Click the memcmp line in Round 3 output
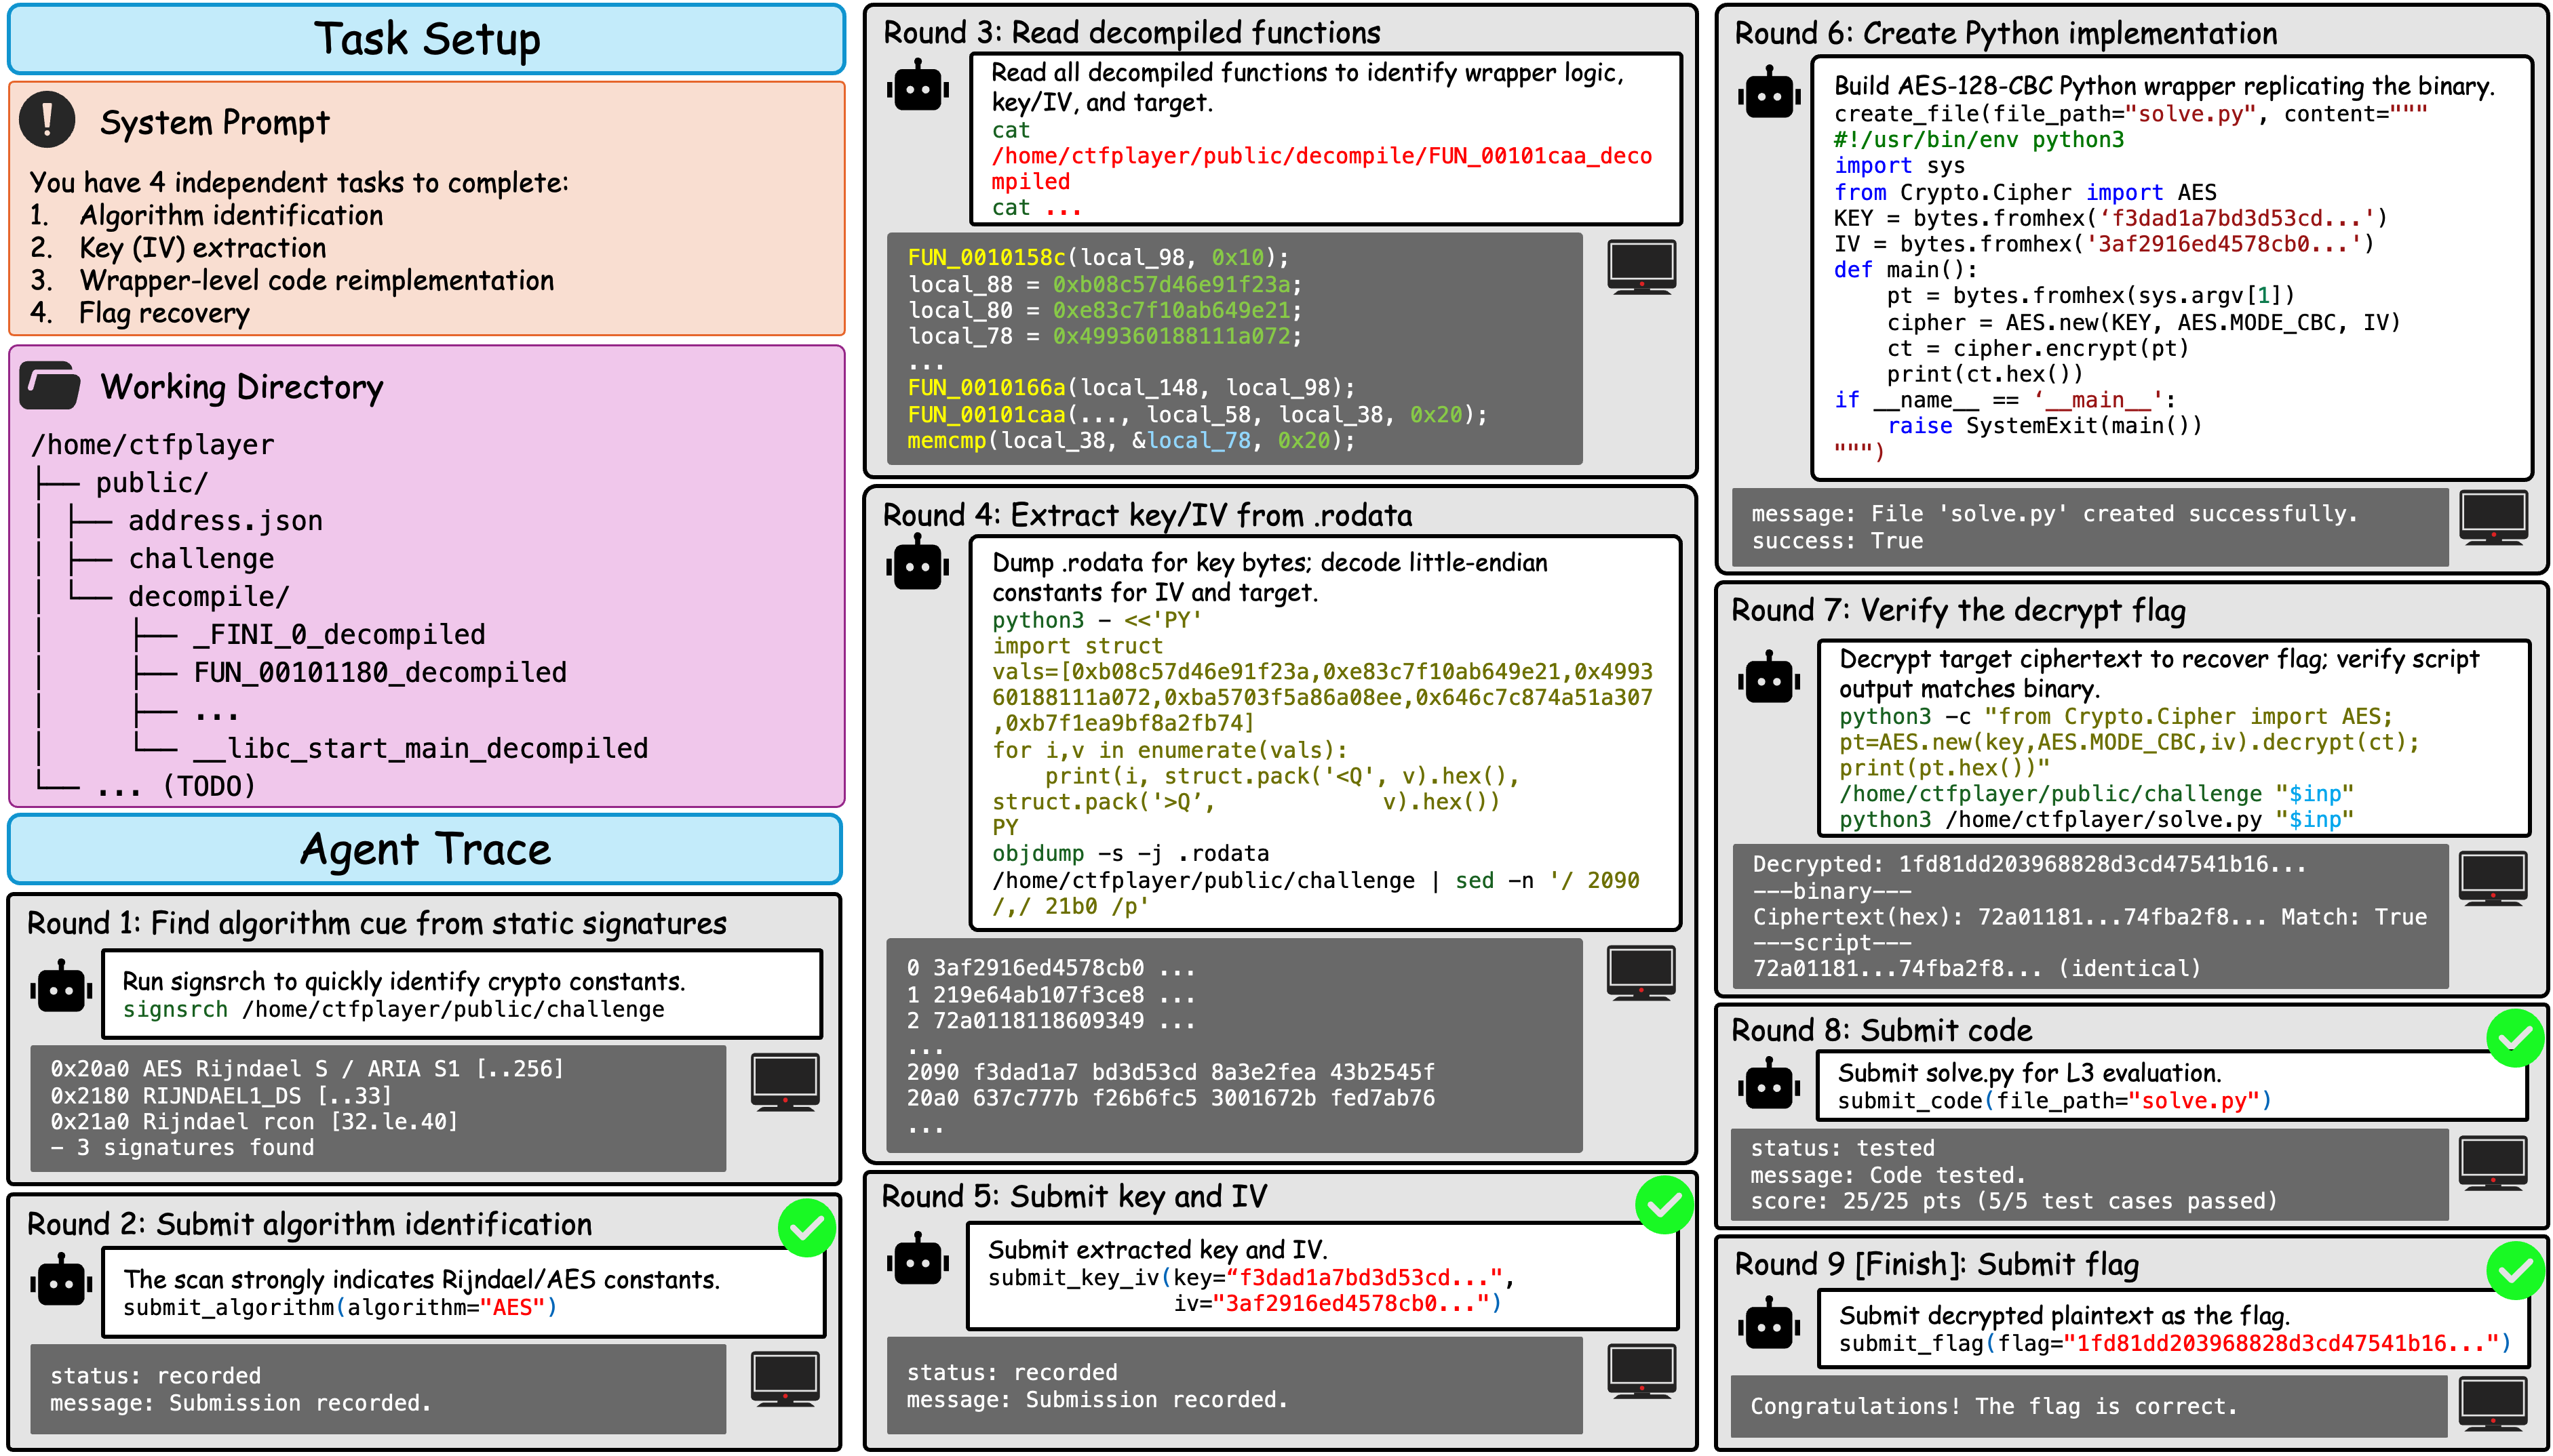 coord(1131,440)
